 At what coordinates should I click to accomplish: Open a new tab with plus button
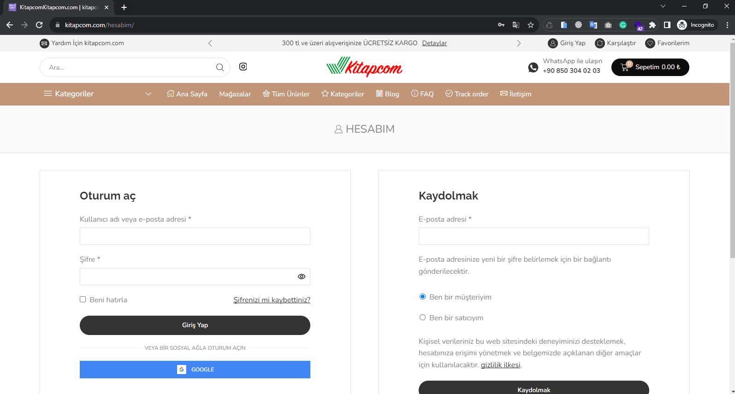click(124, 7)
